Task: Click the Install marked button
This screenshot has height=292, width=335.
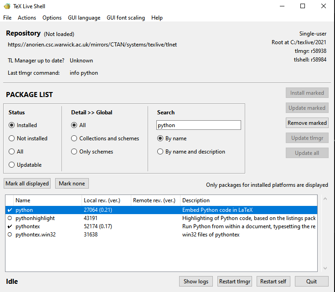Action: click(307, 93)
